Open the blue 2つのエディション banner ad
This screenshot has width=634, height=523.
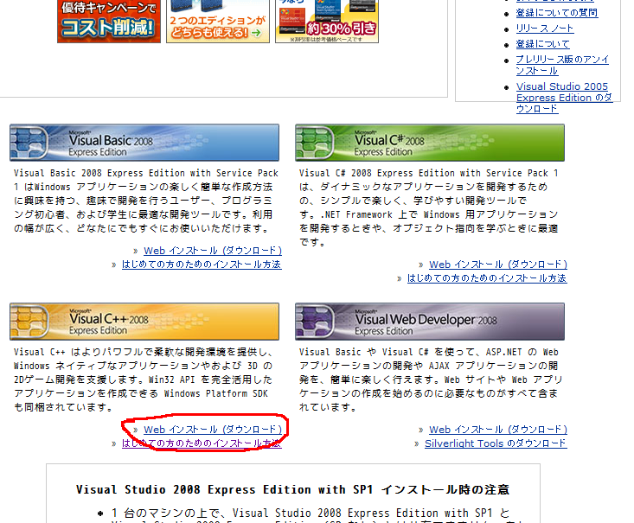click(x=218, y=22)
